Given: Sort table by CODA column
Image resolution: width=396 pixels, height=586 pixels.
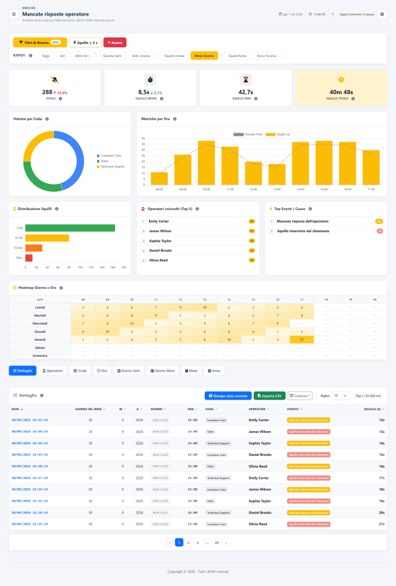Looking at the screenshot, I should click(x=211, y=409).
